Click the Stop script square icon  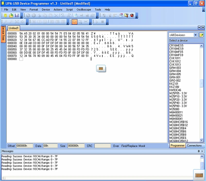[x=102, y=22]
